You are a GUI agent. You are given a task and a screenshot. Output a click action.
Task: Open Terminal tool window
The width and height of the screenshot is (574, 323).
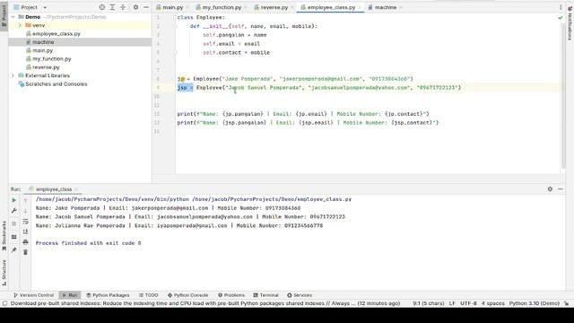266,295
